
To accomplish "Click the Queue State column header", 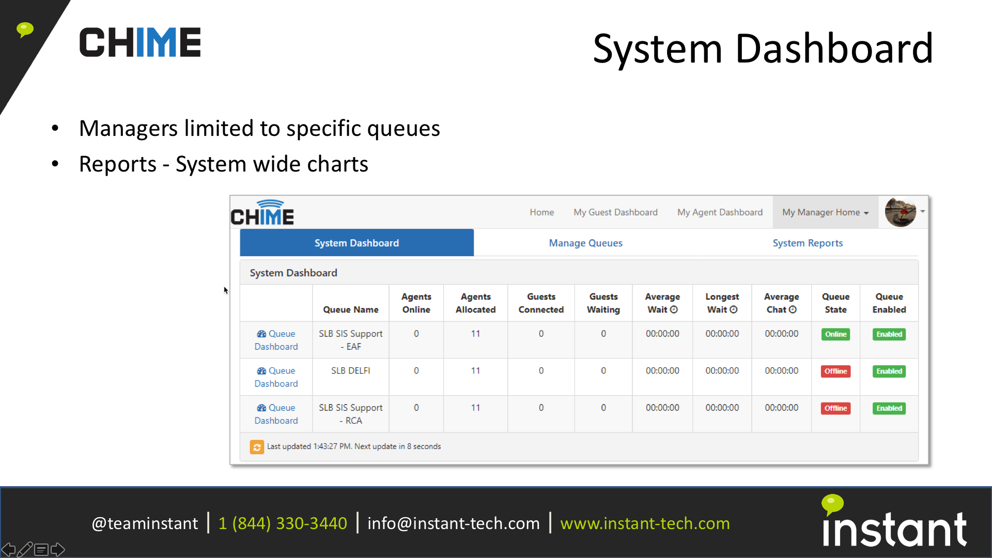I will click(835, 303).
